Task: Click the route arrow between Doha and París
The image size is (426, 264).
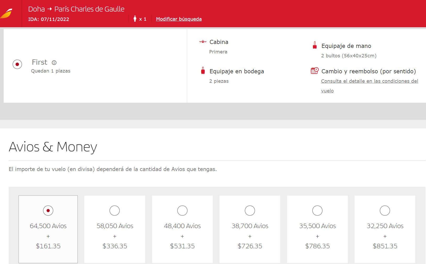Action: (x=50, y=9)
